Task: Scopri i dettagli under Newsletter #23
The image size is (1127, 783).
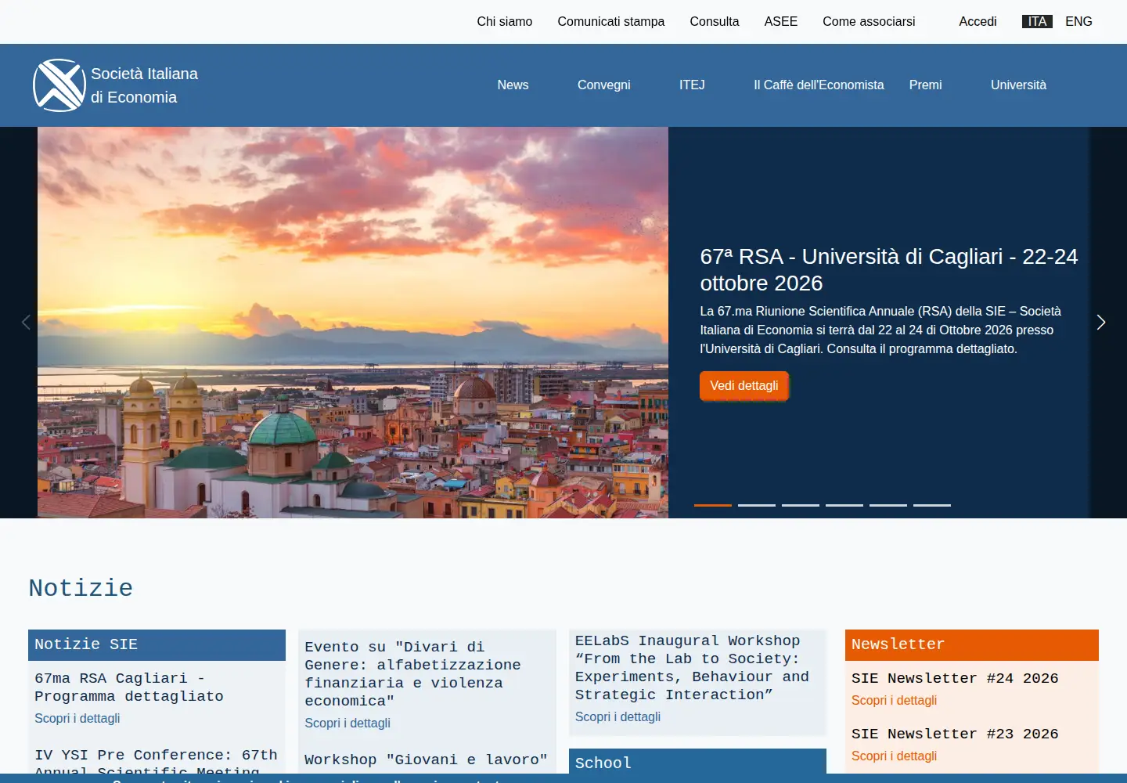Action: (x=894, y=756)
